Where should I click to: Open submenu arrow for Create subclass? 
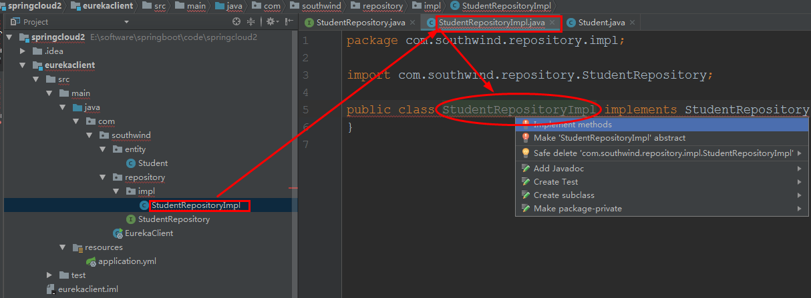[800, 195]
